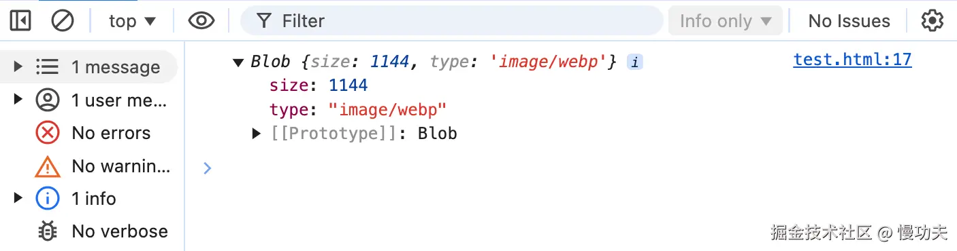957x251 pixels.
Task: Collapse the expanded Blob object
Action: tap(238, 62)
